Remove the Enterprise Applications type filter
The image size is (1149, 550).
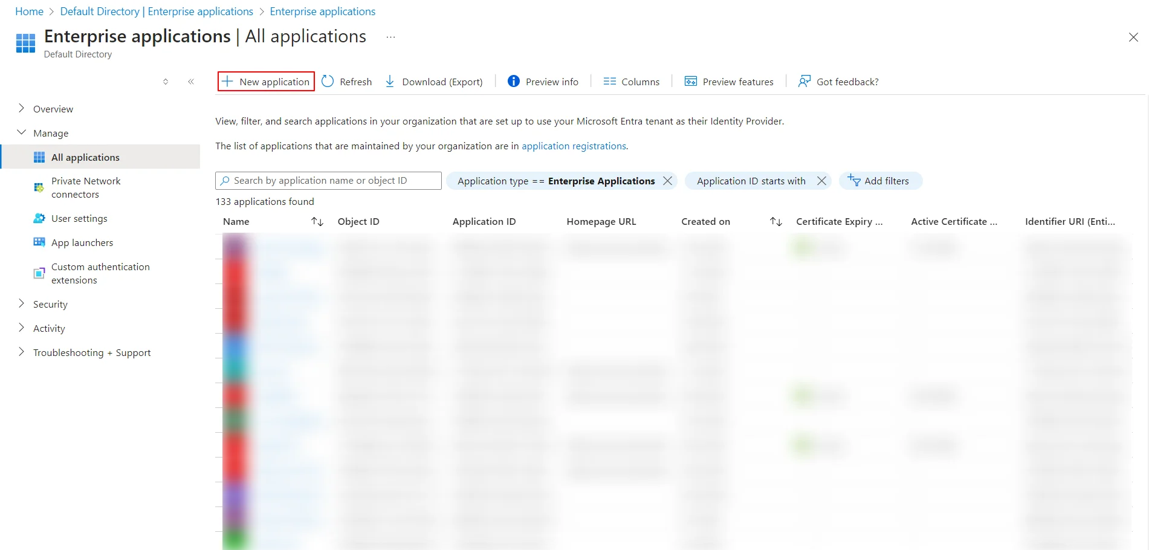tap(667, 180)
